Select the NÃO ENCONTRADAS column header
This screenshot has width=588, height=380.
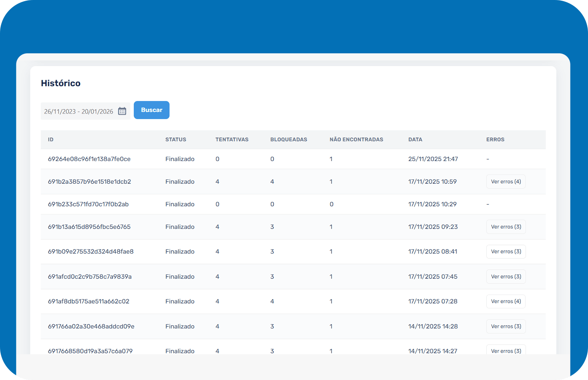coord(356,139)
